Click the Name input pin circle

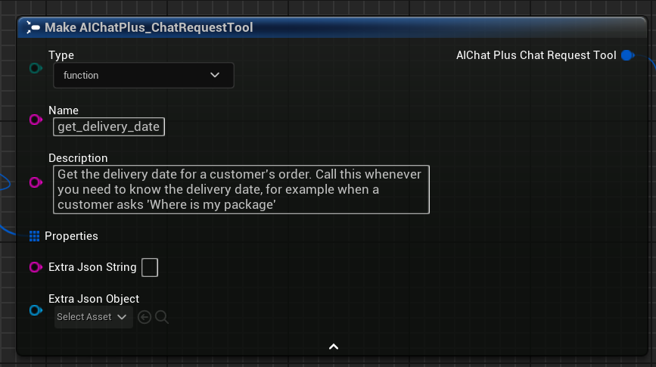tap(35, 120)
